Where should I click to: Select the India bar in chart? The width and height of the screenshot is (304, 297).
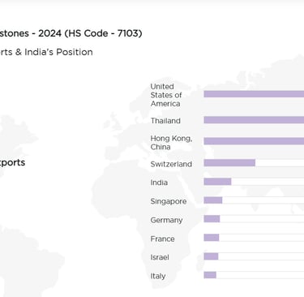coord(217,182)
